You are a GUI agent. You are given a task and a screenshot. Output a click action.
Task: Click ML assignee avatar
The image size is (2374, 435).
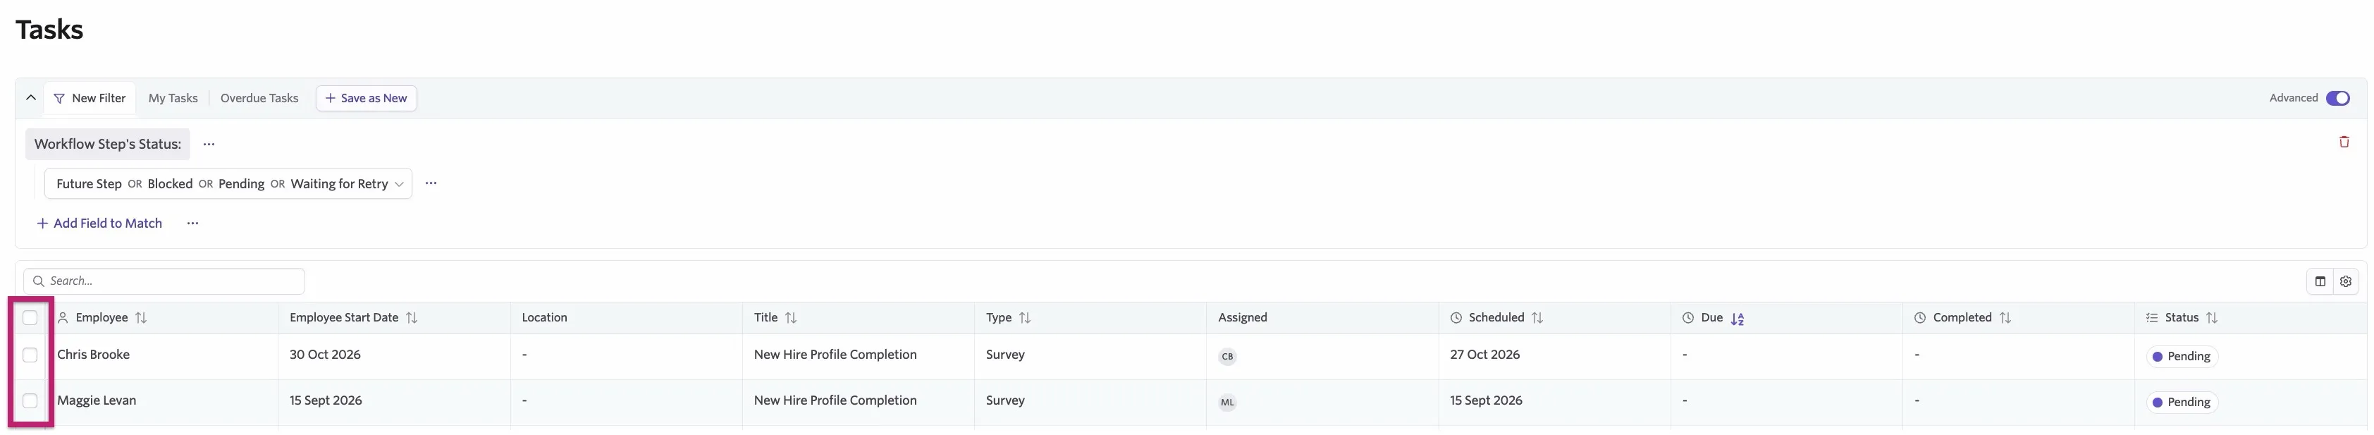1226,403
